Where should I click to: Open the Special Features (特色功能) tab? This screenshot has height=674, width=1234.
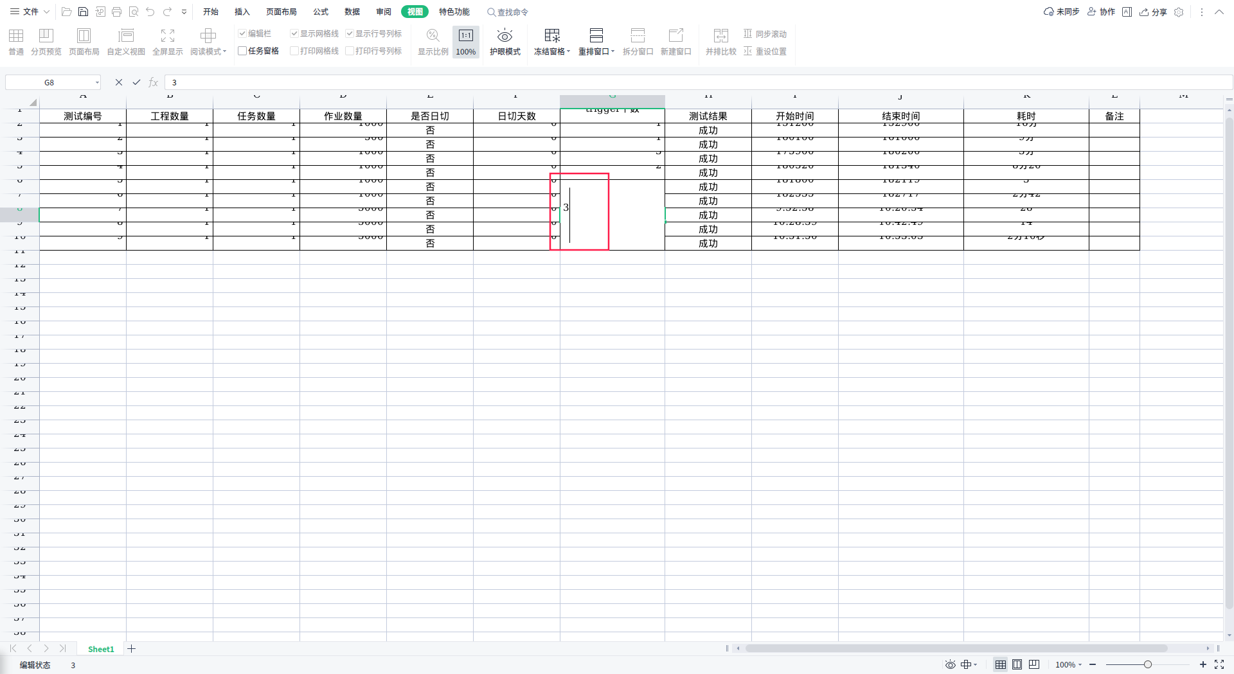coord(454,12)
